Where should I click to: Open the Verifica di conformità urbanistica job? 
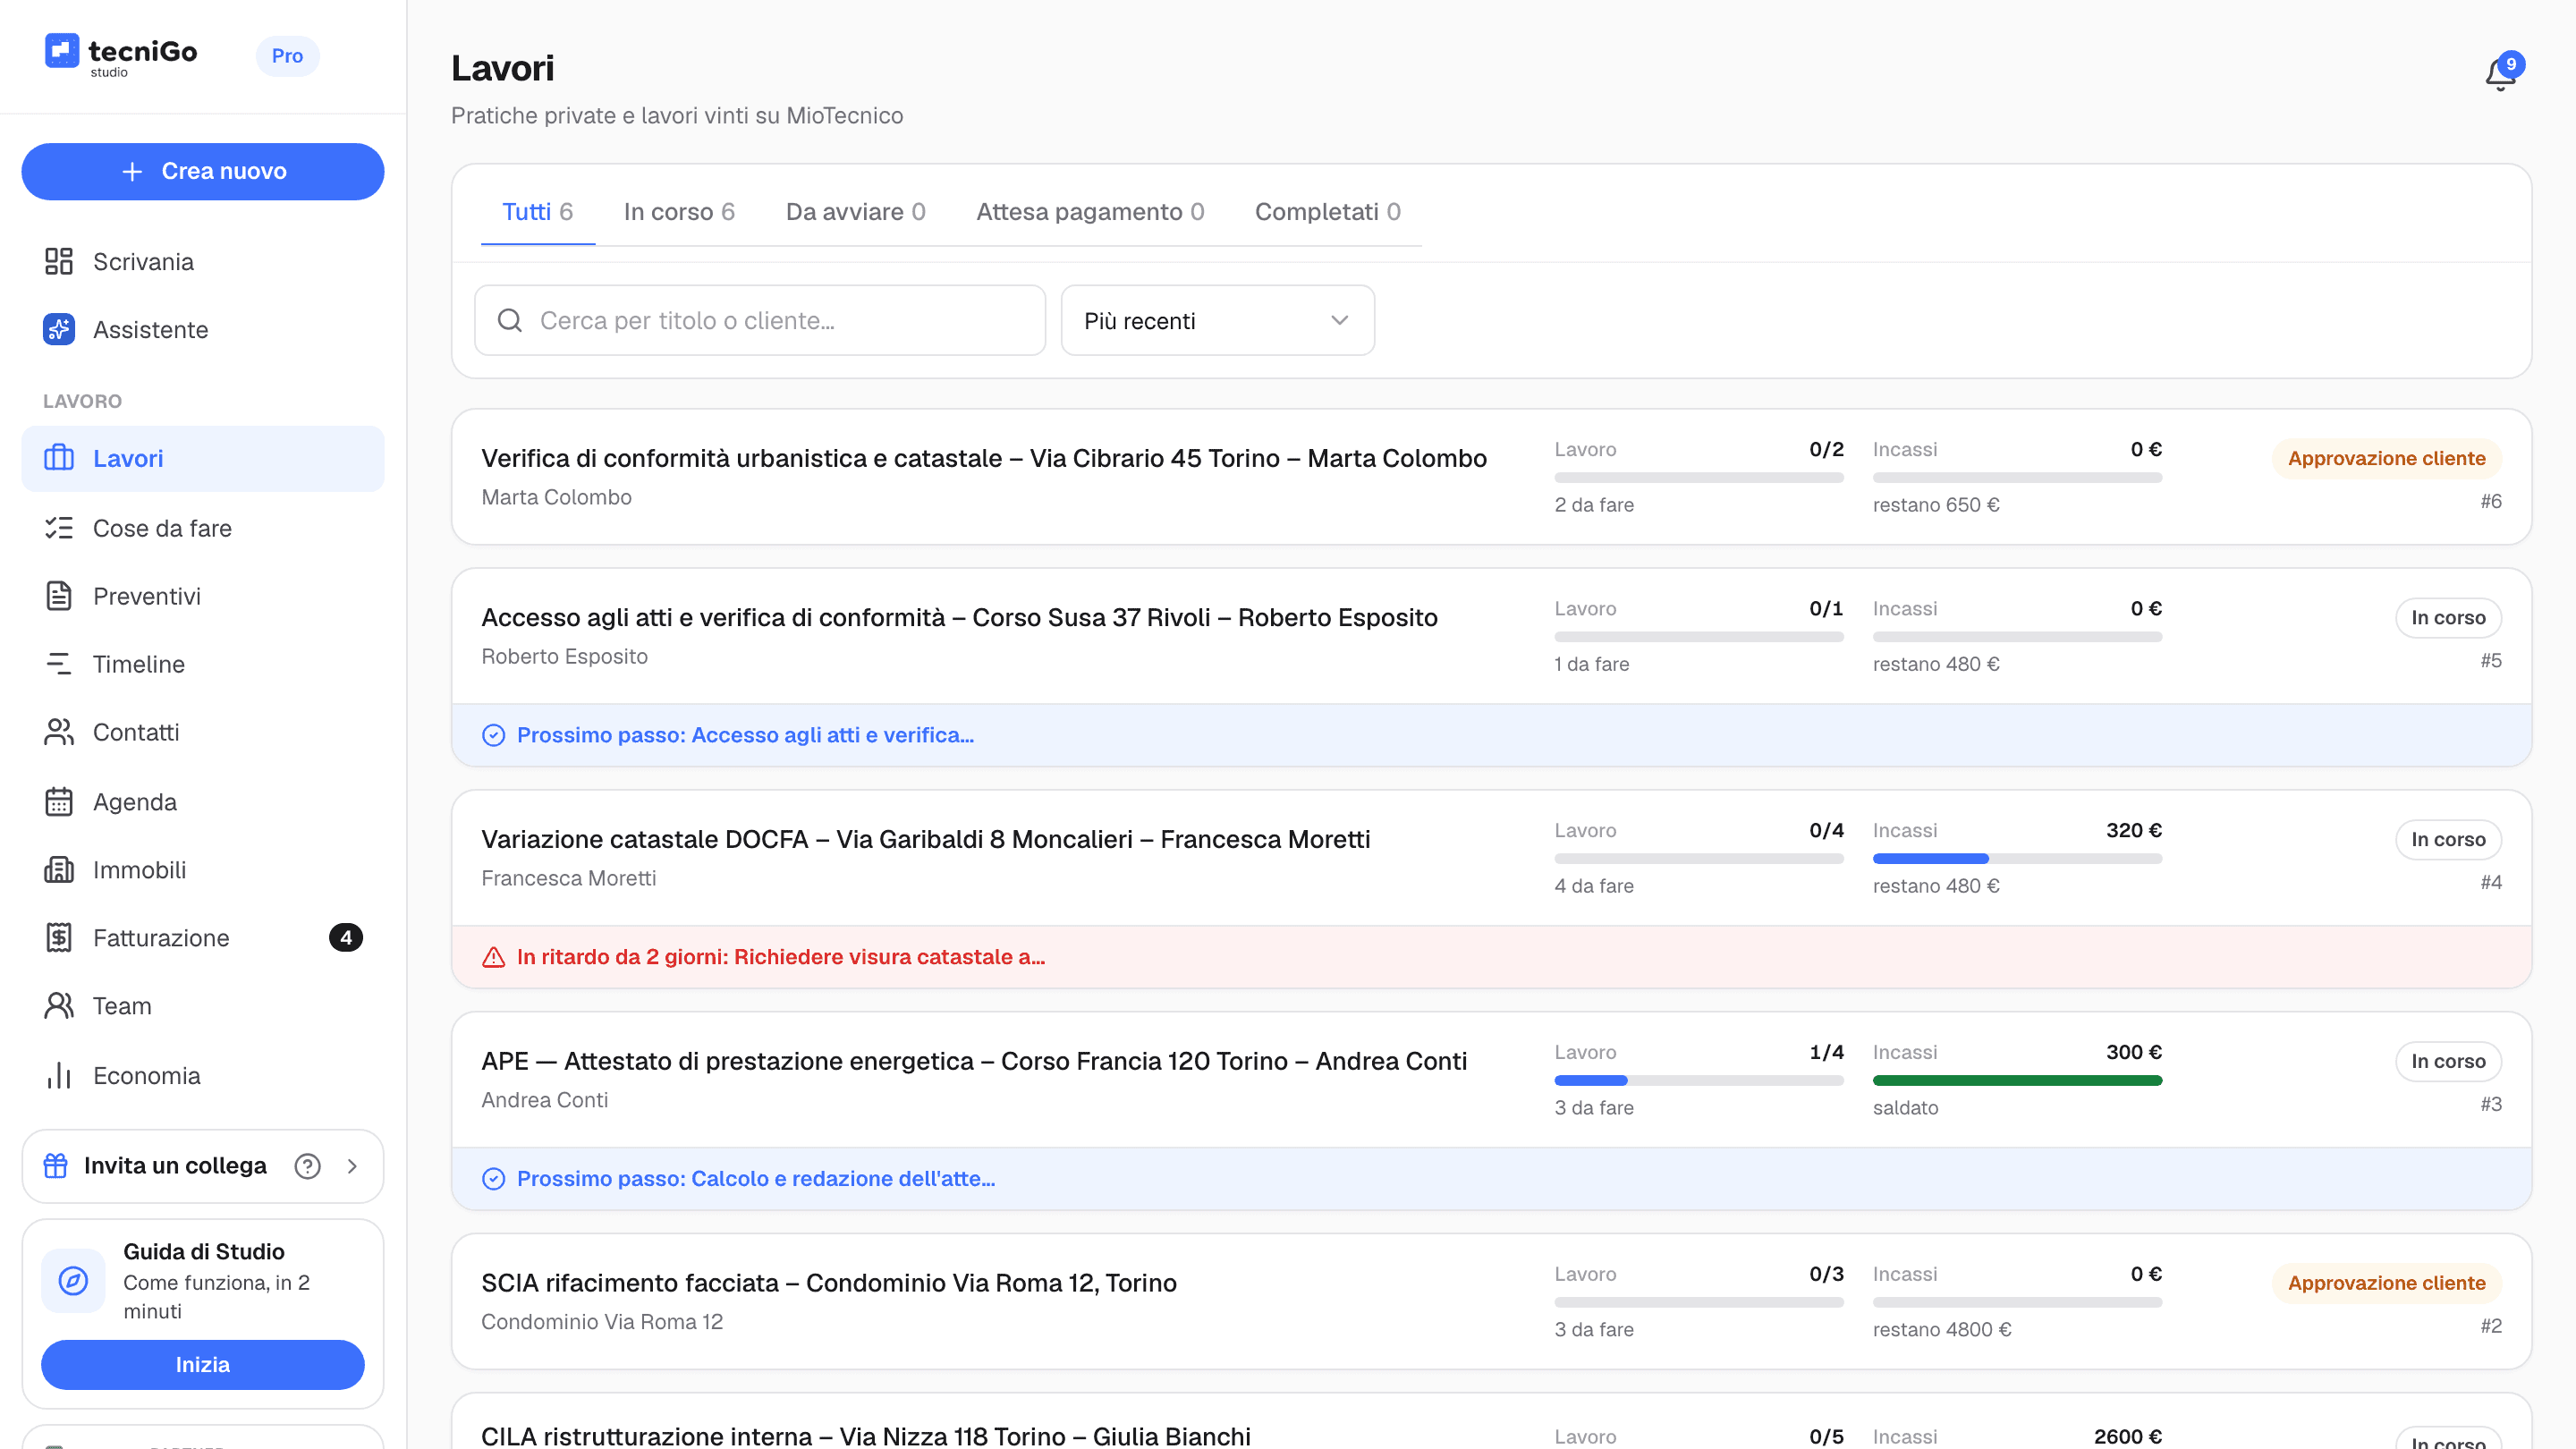pos(984,458)
